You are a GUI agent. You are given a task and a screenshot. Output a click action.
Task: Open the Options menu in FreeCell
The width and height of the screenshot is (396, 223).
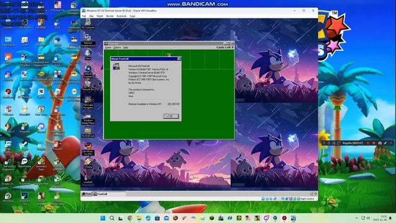pos(117,48)
